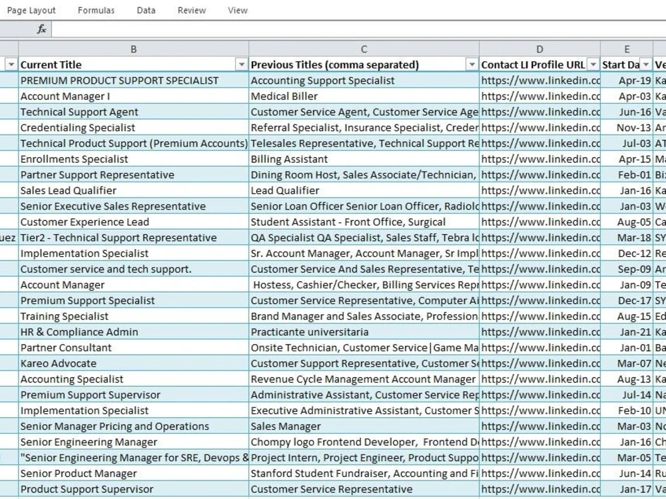Select Customer service and tech support cell
The width and height of the screenshot is (666, 499).
pyautogui.click(x=133, y=269)
